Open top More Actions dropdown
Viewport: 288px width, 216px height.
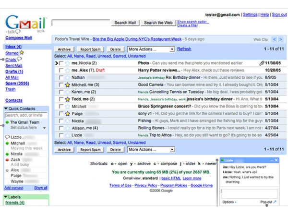click(151, 49)
